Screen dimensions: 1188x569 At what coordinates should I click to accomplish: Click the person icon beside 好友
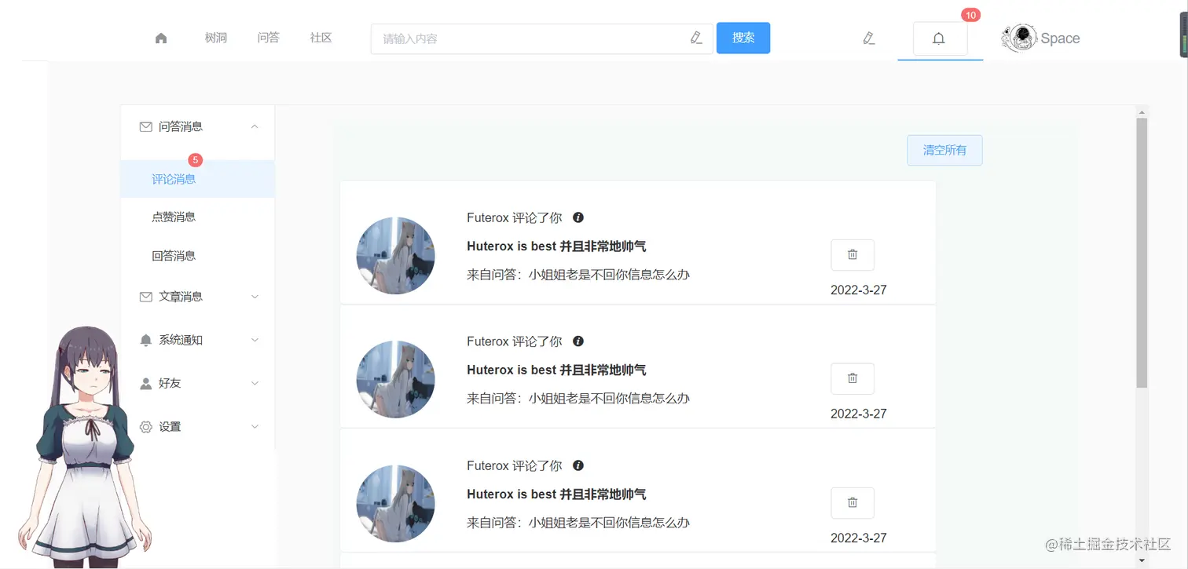point(145,383)
